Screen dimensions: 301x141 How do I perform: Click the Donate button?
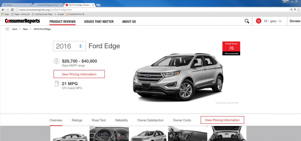tap(295, 21)
